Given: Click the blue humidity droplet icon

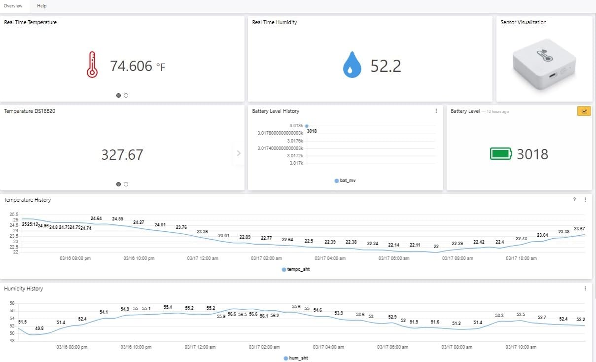Looking at the screenshot, I should pos(352,65).
